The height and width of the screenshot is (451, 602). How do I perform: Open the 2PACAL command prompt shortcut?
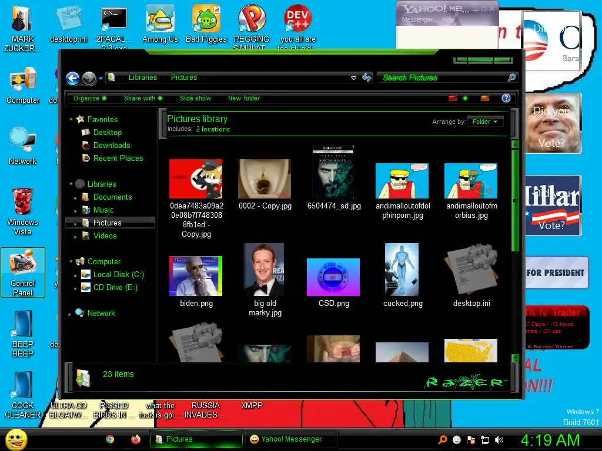(x=114, y=28)
